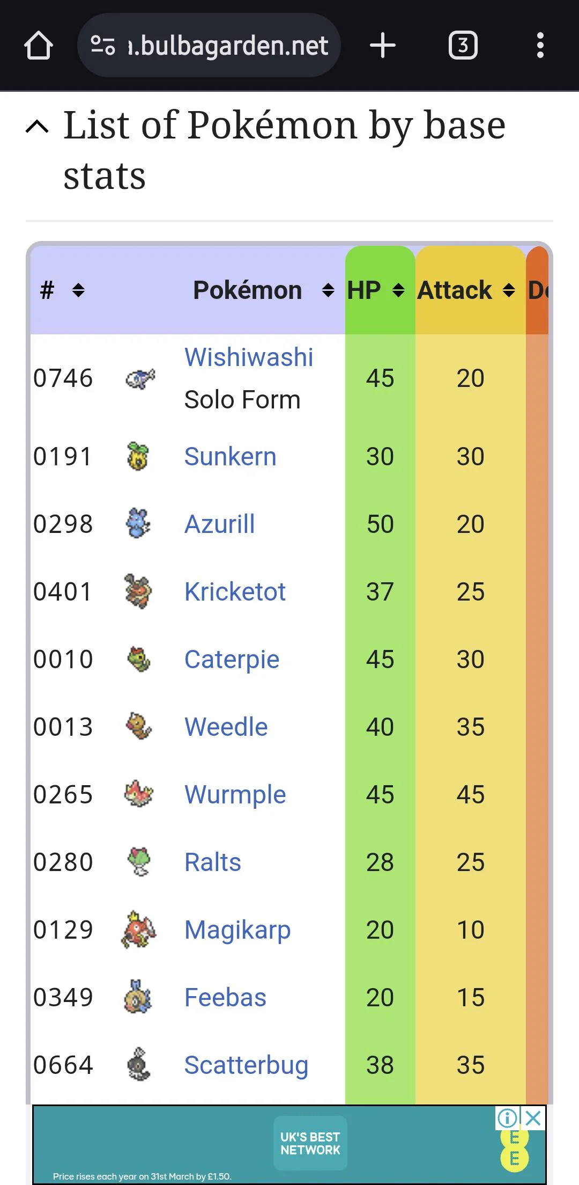Click the Magikarp sprite icon
The image size is (579, 1185).
tap(139, 930)
